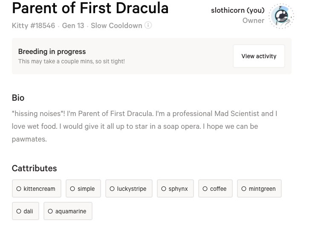Open the sphynx cattribute

click(x=175, y=189)
